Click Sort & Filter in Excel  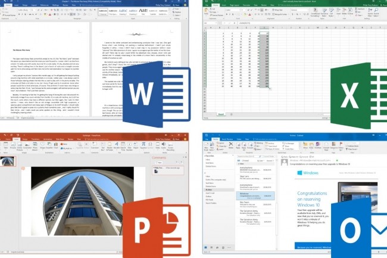pyautogui.click(x=370, y=13)
